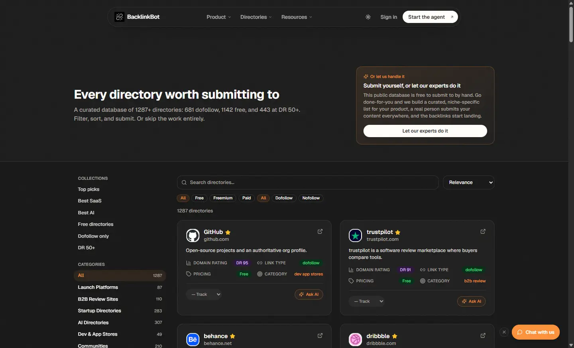Viewport: 574px width, 348px height.
Task: Open Top picks collection
Action: (x=88, y=189)
